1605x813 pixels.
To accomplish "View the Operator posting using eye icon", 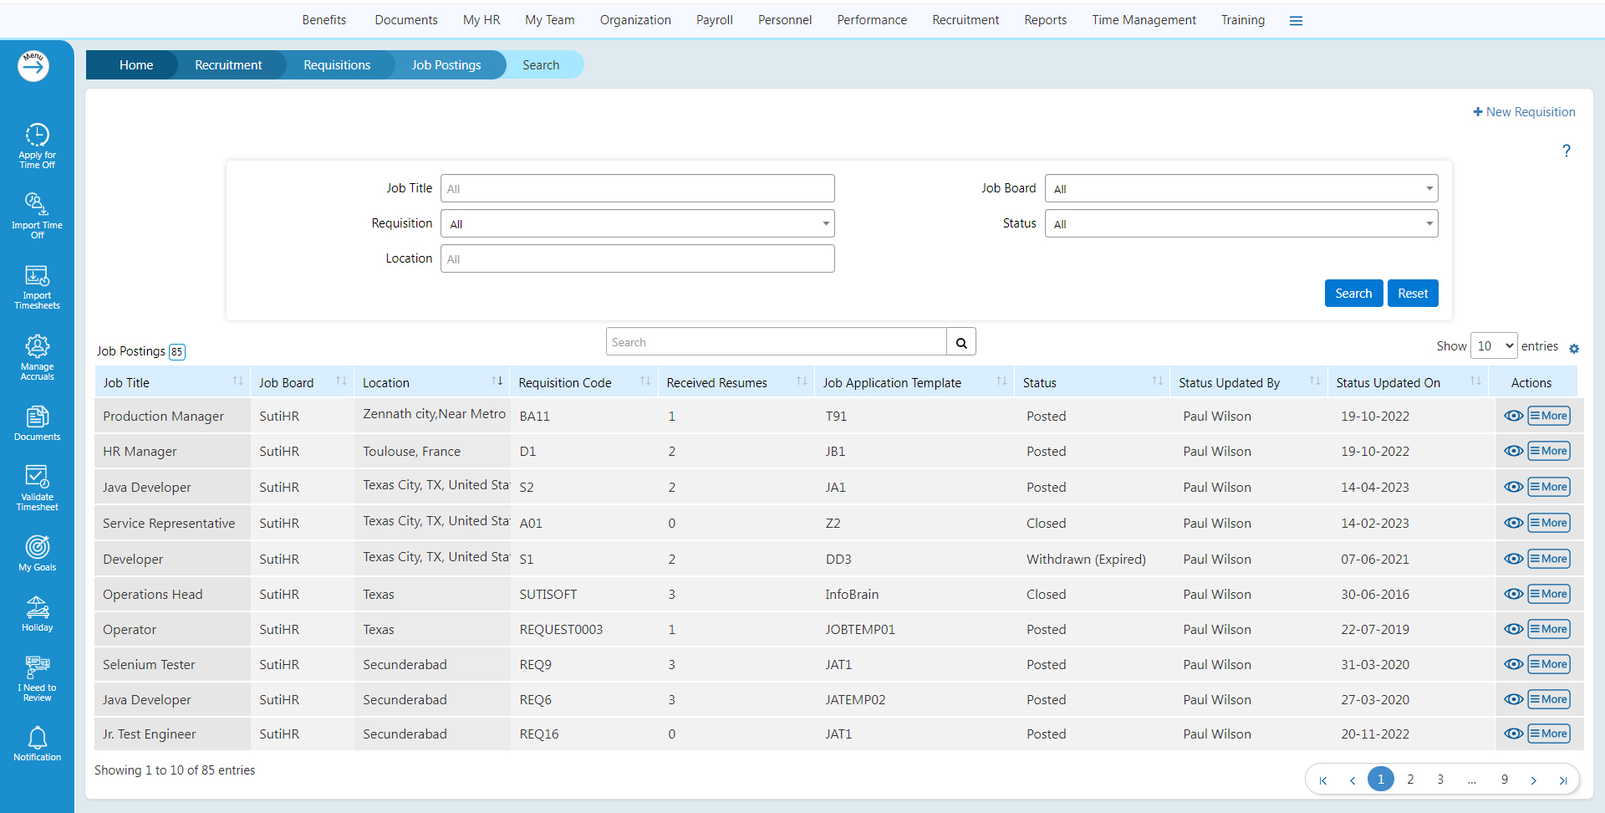I will pyautogui.click(x=1512, y=629).
